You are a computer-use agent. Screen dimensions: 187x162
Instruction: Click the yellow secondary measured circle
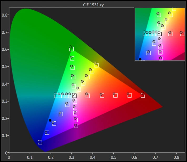95,63
